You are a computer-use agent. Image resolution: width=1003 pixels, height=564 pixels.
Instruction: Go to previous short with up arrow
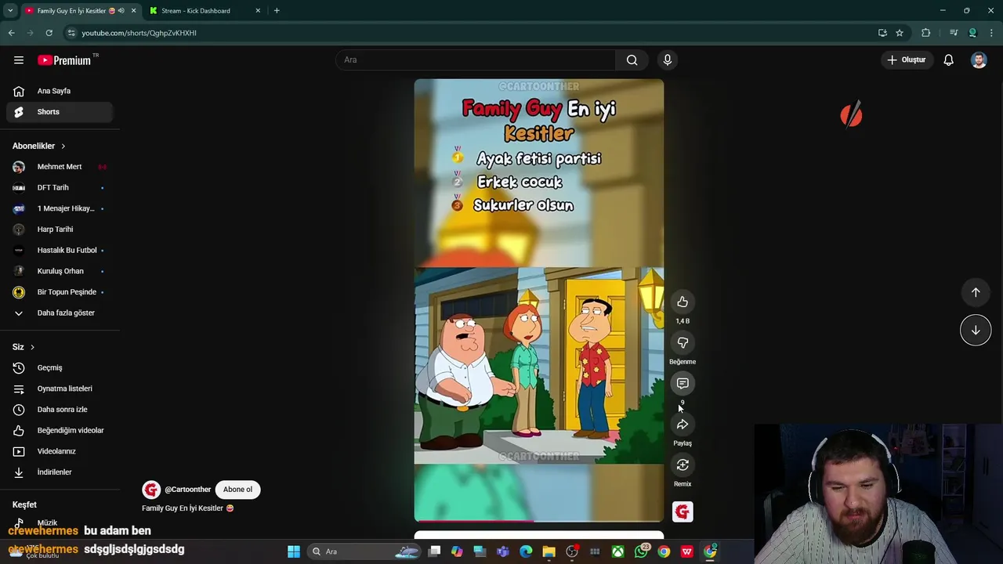[x=976, y=292]
